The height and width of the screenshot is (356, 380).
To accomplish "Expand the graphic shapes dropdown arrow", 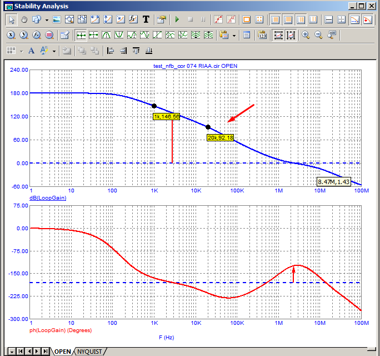I will click(x=47, y=20).
